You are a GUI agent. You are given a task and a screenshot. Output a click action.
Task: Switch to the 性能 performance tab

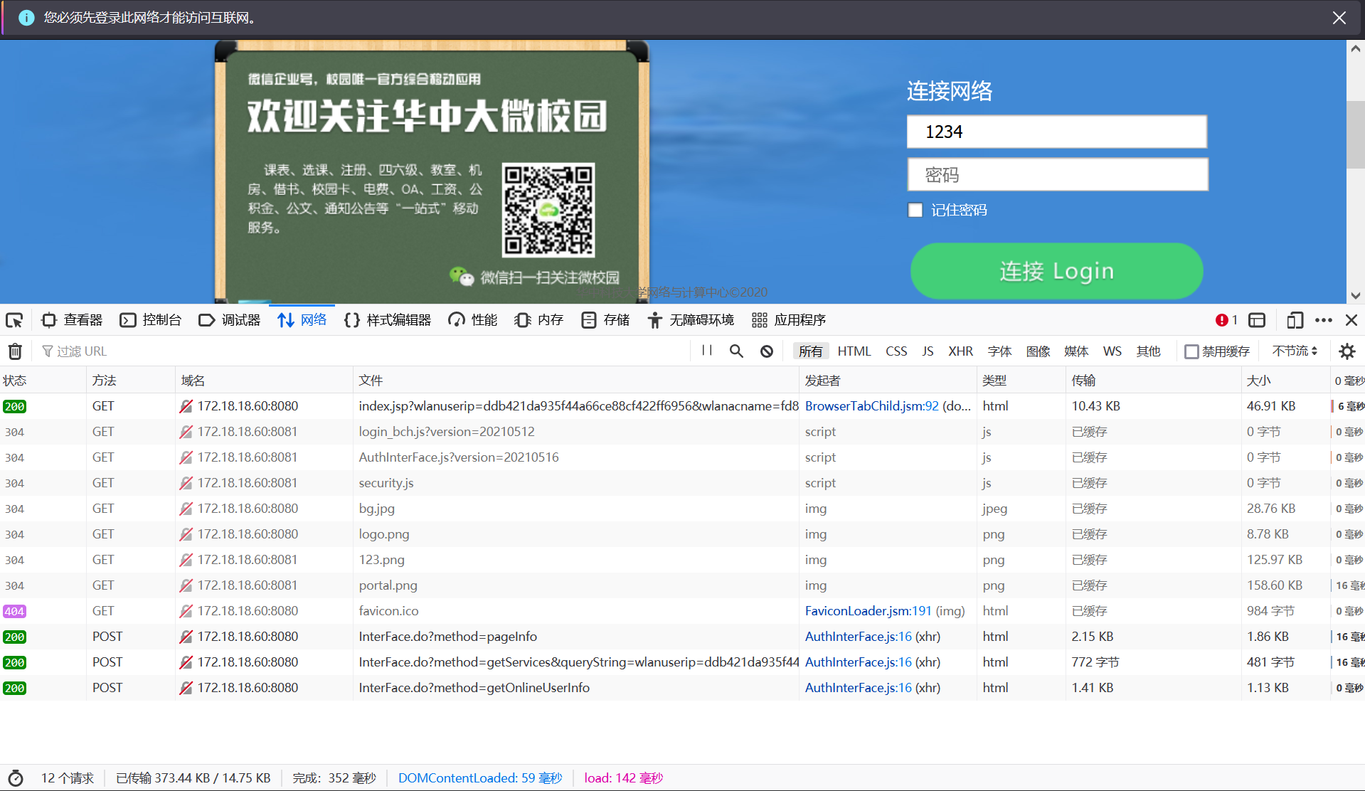tap(473, 320)
